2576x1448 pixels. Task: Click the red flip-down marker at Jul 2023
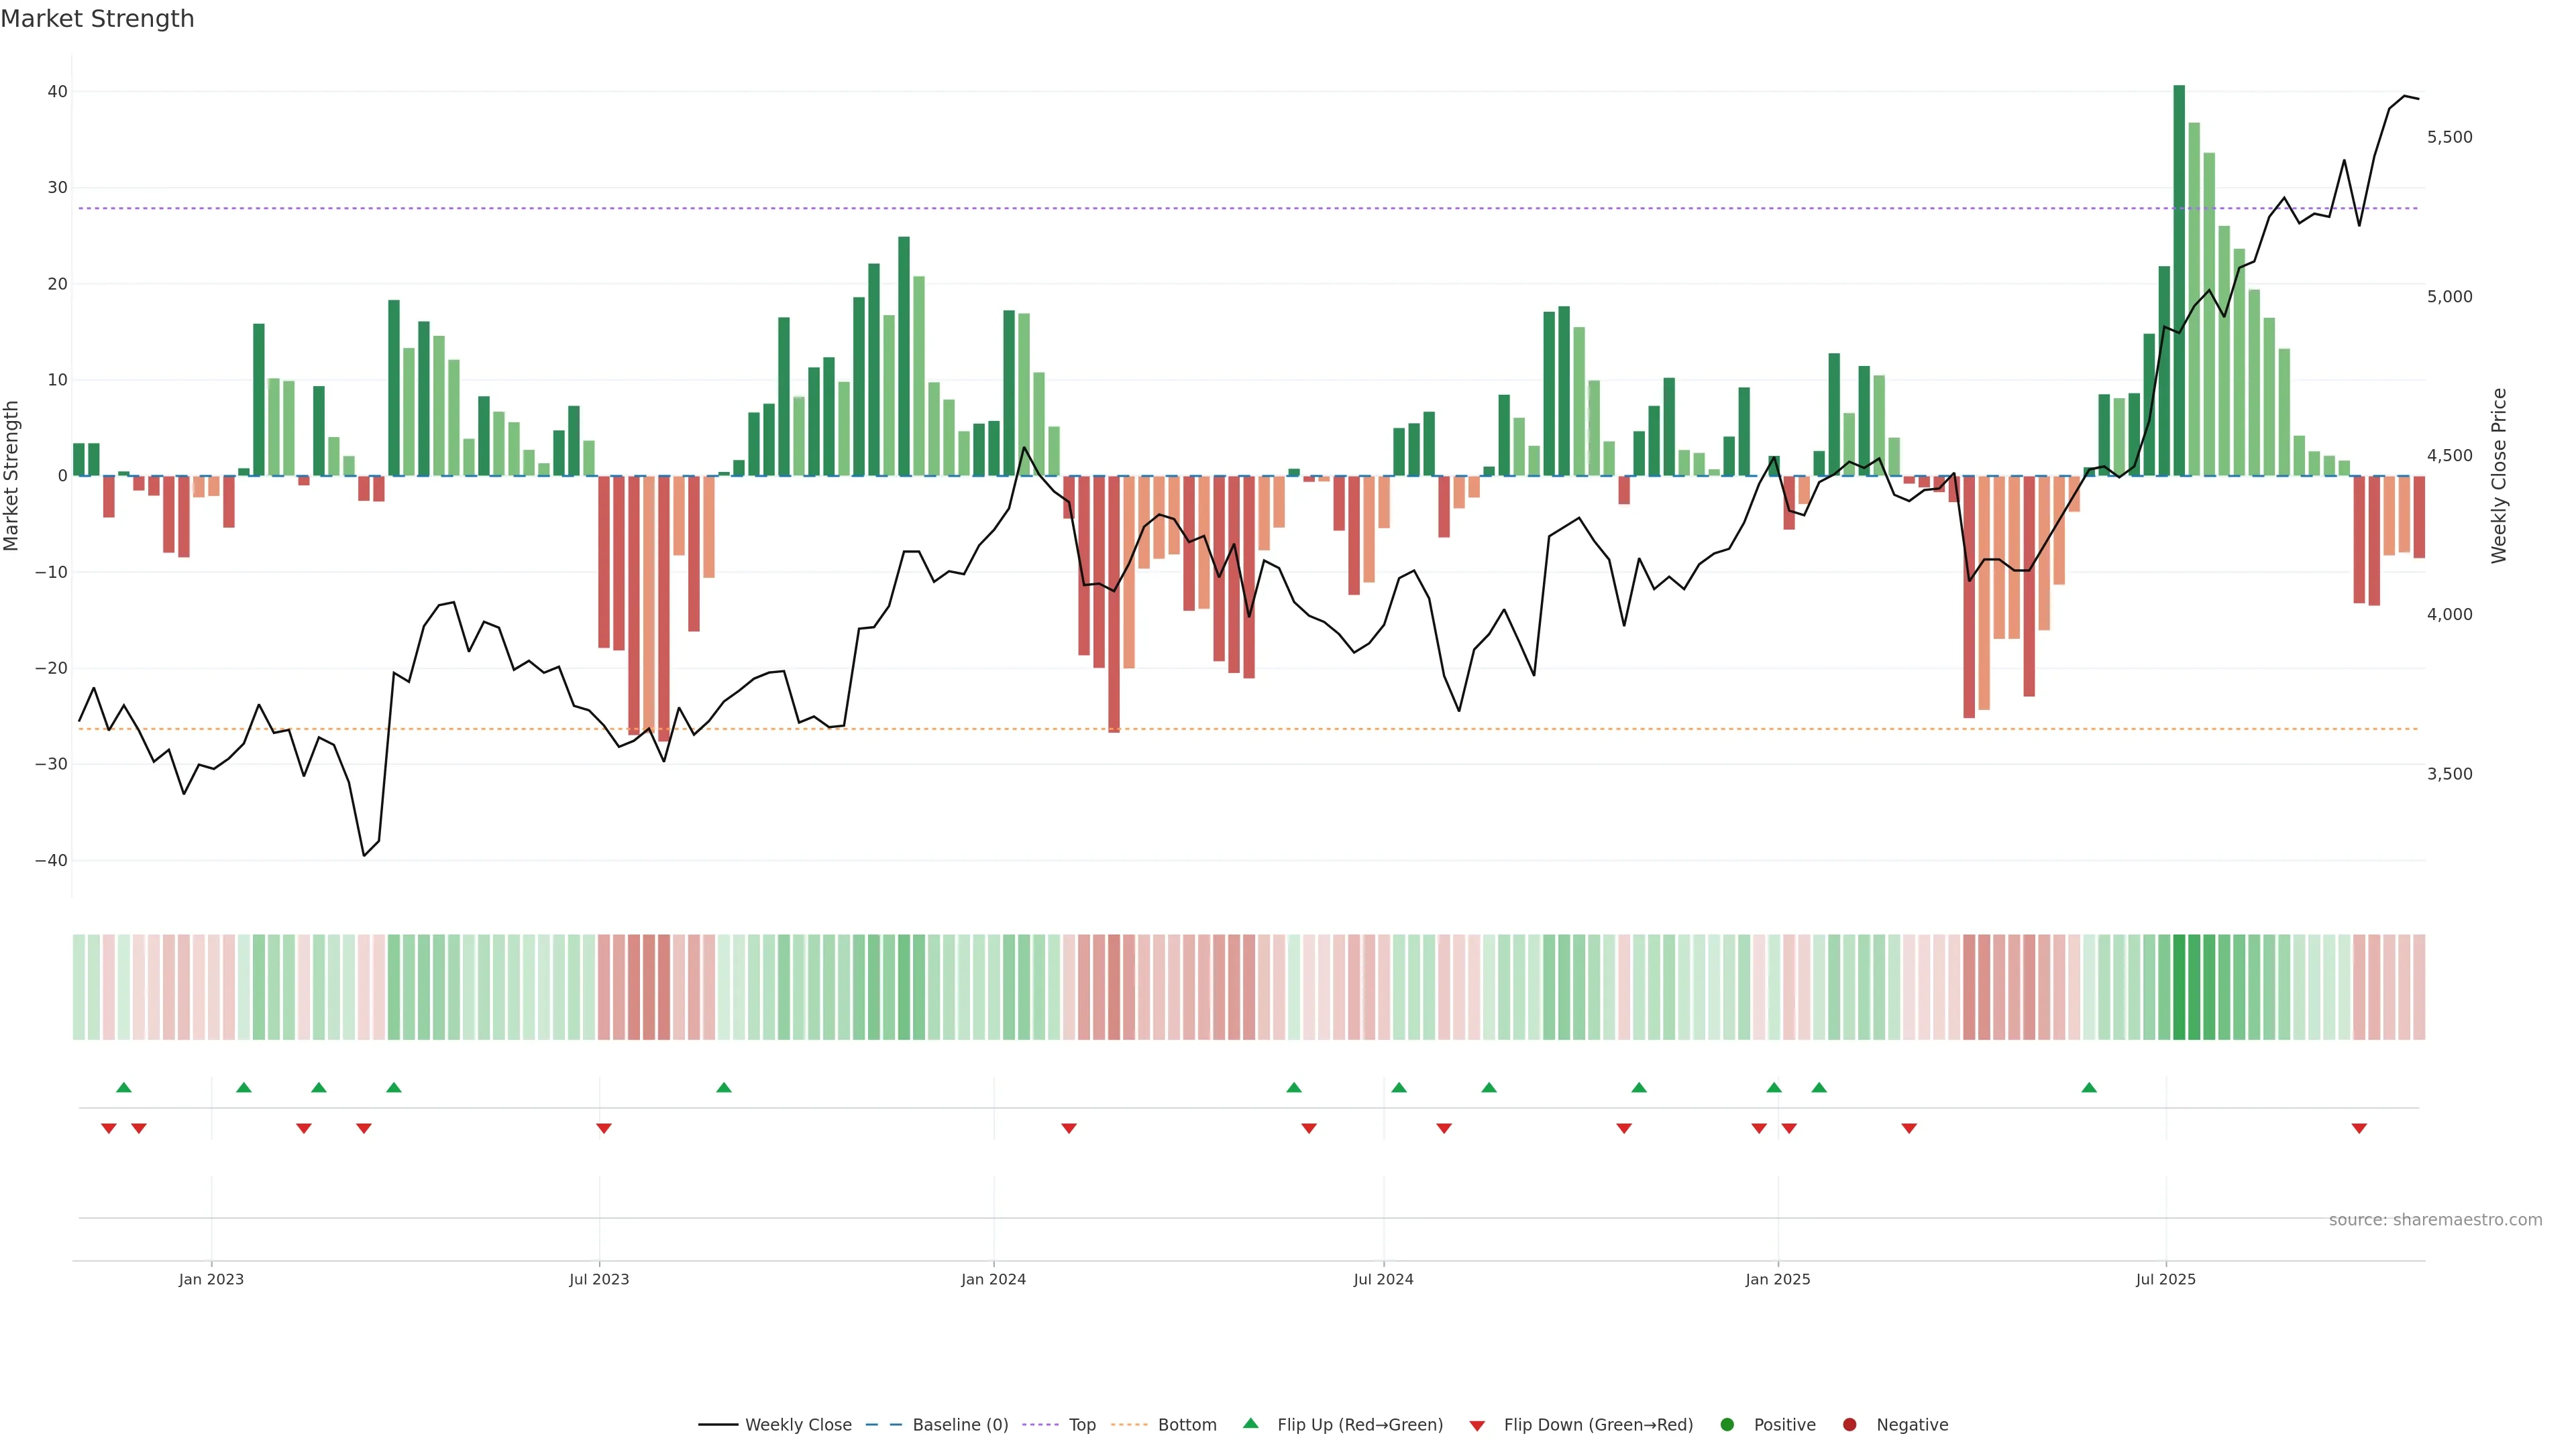(604, 1128)
